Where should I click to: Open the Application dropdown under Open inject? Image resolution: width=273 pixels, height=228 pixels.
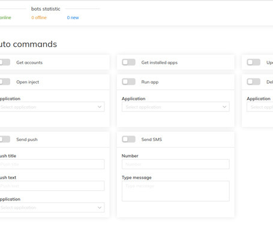click(52, 107)
